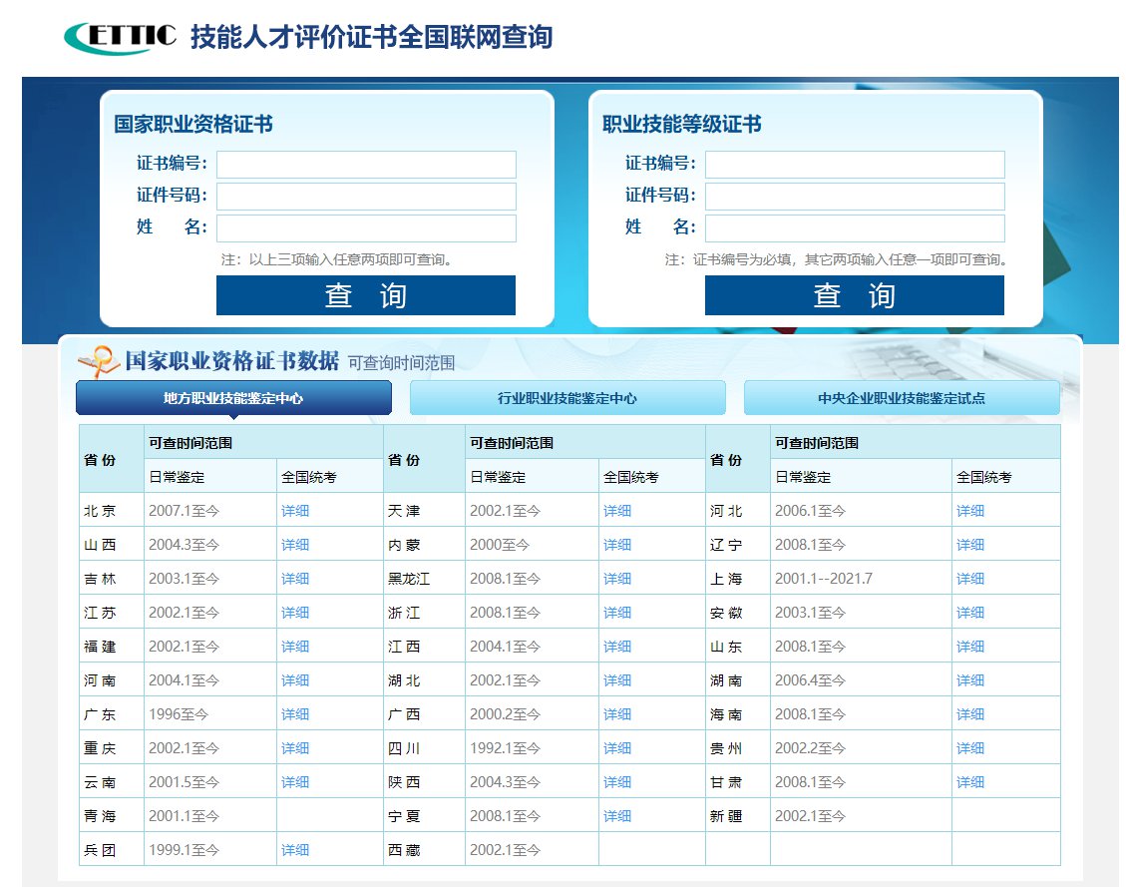Viewport: 1126px width, 887px height.
Task: Click the magnifier icon beside 国家职业资格证书数据
Action: [99, 361]
